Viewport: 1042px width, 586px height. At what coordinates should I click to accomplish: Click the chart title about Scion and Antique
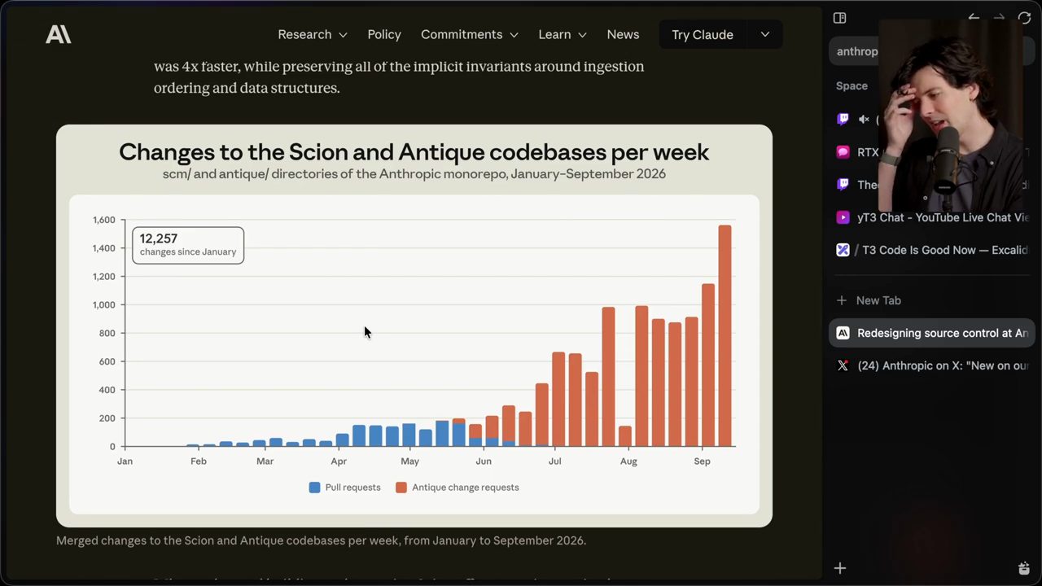(x=414, y=151)
